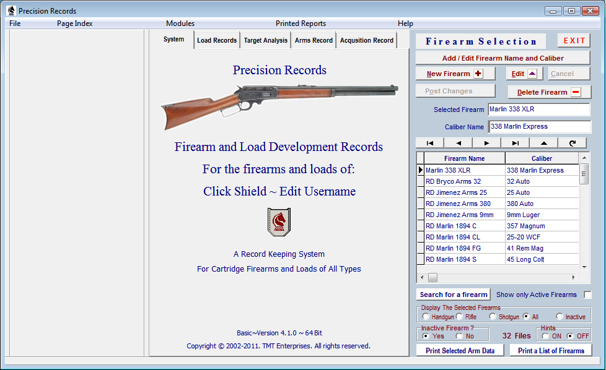Turn Hints ON

tap(545, 336)
